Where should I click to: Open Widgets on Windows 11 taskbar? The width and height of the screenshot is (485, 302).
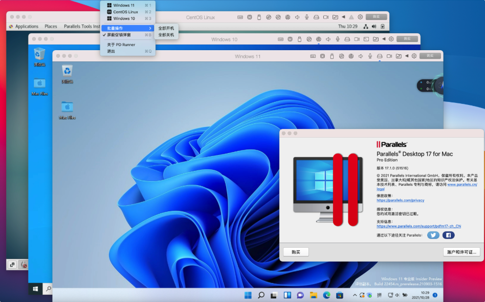click(x=288, y=295)
